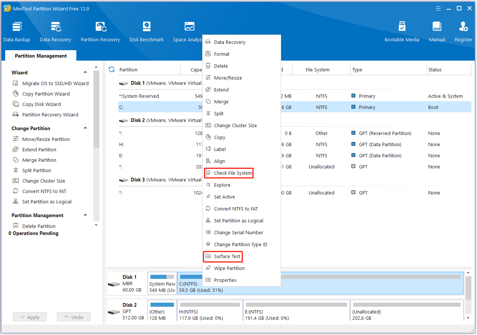Select Move/Resize in the context menu
The width and height of the screenshot is (477, 335).
pyautogui.click(x=241, y=78)
